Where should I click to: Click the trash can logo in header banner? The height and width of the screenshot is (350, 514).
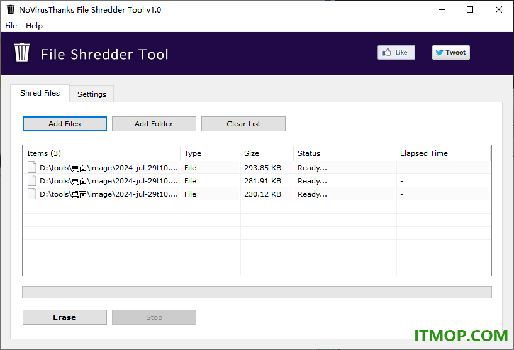click(22, 52)
